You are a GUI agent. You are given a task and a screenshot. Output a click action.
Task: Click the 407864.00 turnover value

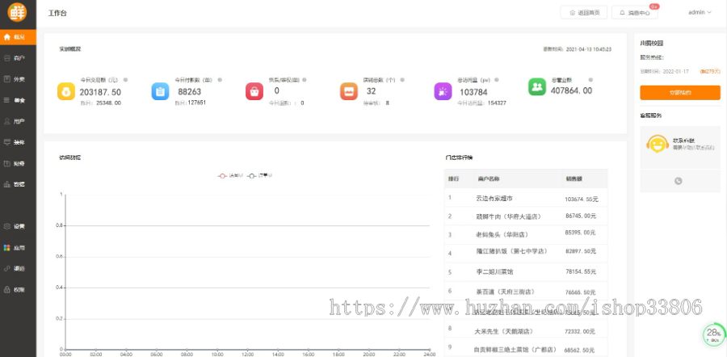[571, 91]
